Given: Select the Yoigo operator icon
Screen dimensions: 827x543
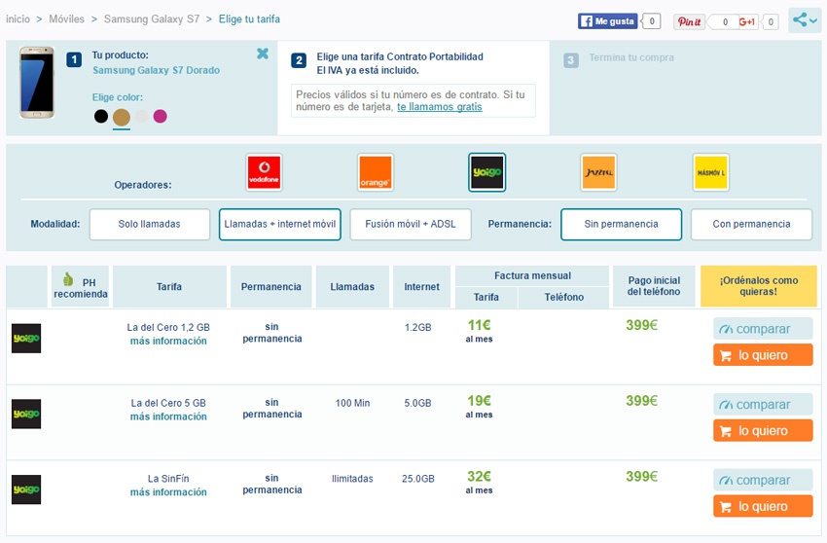Looking at the screenshot, I should click(x=485, y=172).
